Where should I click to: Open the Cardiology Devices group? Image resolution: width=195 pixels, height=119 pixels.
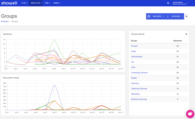[139, 73]
